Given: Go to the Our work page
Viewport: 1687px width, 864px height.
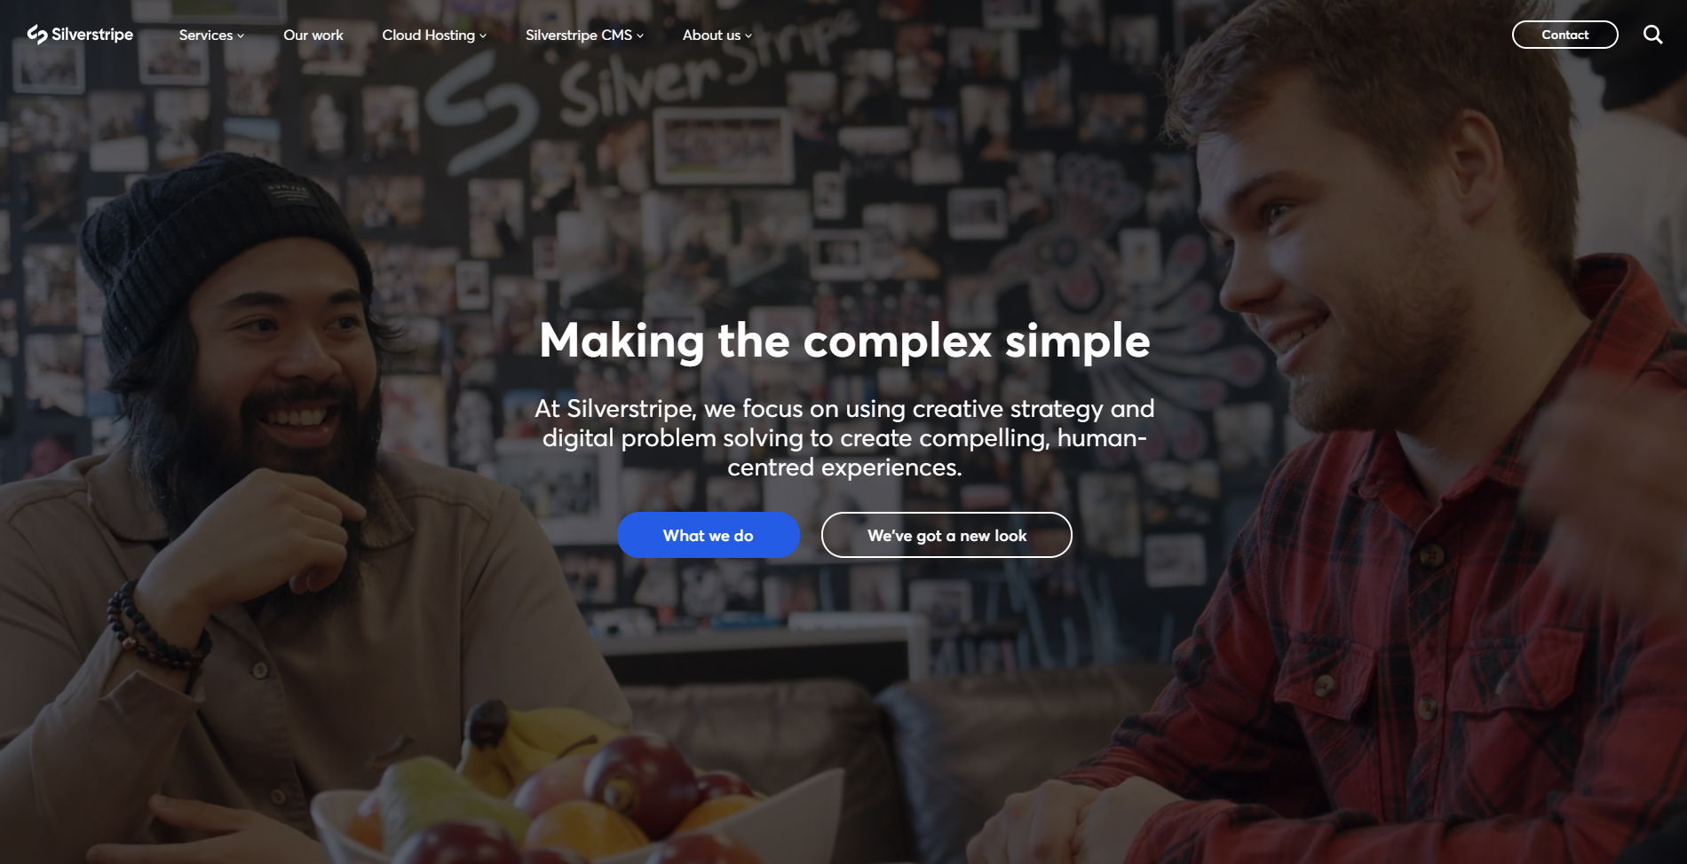Looking at the screenshot, I should click(313, 35).
